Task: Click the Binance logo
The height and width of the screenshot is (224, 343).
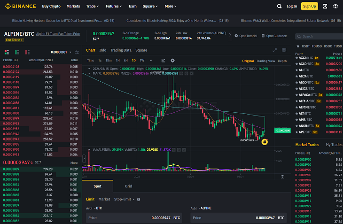Action: tap(20, 6)
